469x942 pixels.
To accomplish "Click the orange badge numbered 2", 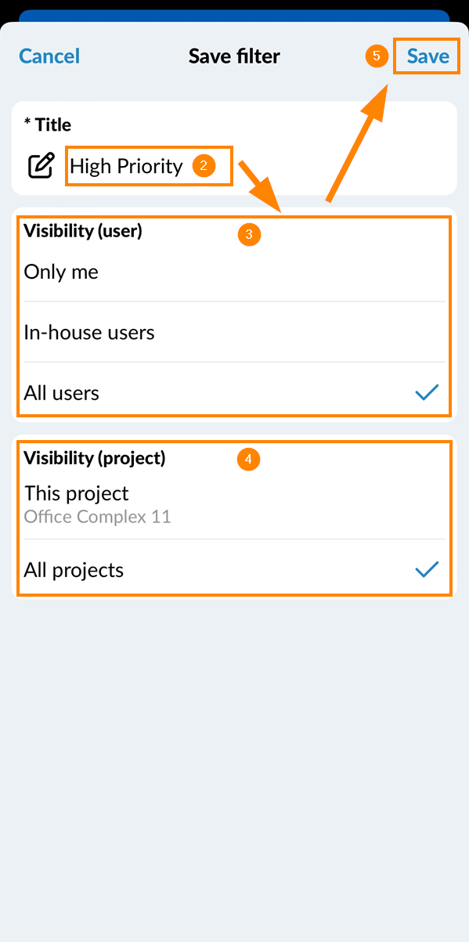I will (204, 166).
